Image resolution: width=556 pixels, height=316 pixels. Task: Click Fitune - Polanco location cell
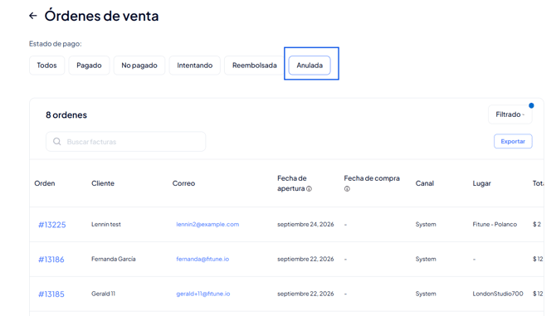(x=495, y=224)
